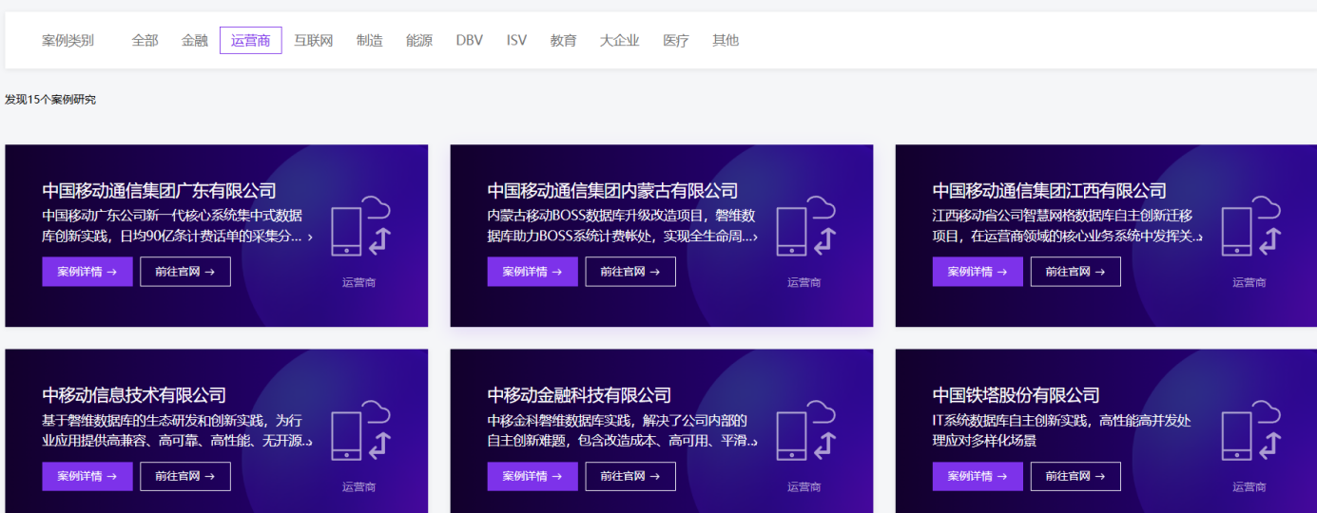Select the ISV category filter
This screenshot has width=1317, height=513.
[x=516, y=40]
